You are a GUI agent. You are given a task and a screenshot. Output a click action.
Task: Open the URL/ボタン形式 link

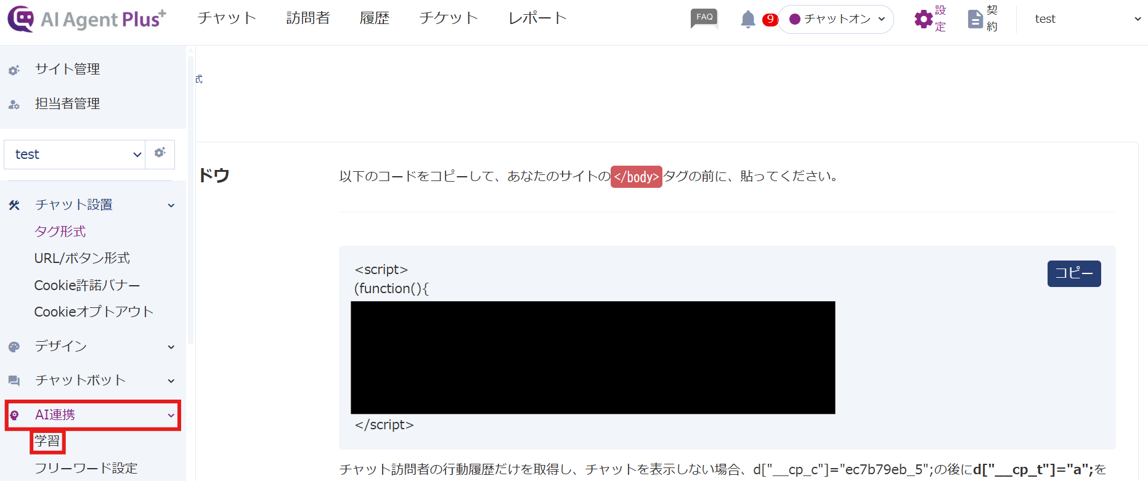click(82, 258)
